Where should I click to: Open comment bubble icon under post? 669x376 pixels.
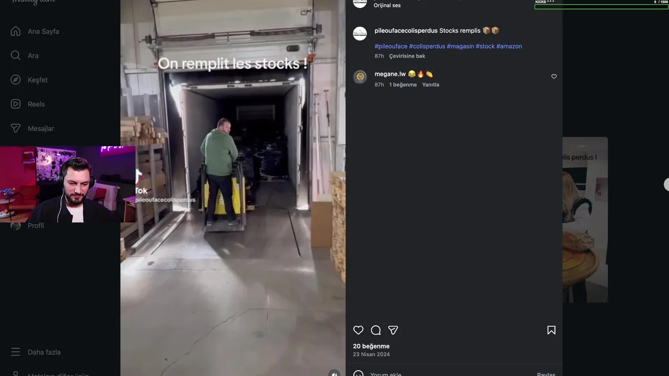[376, 330]
